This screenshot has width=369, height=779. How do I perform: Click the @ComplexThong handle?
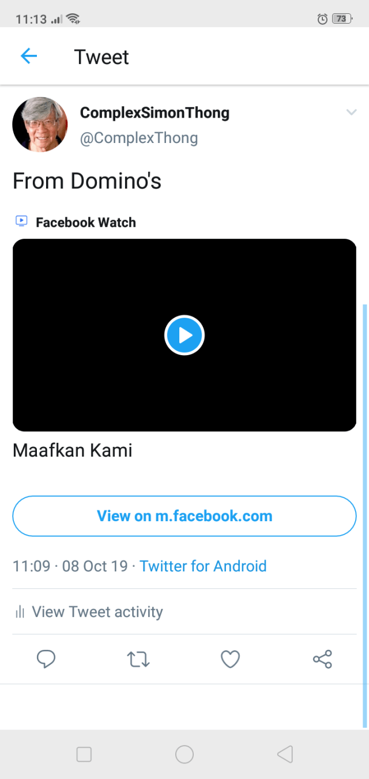[139, 138]
